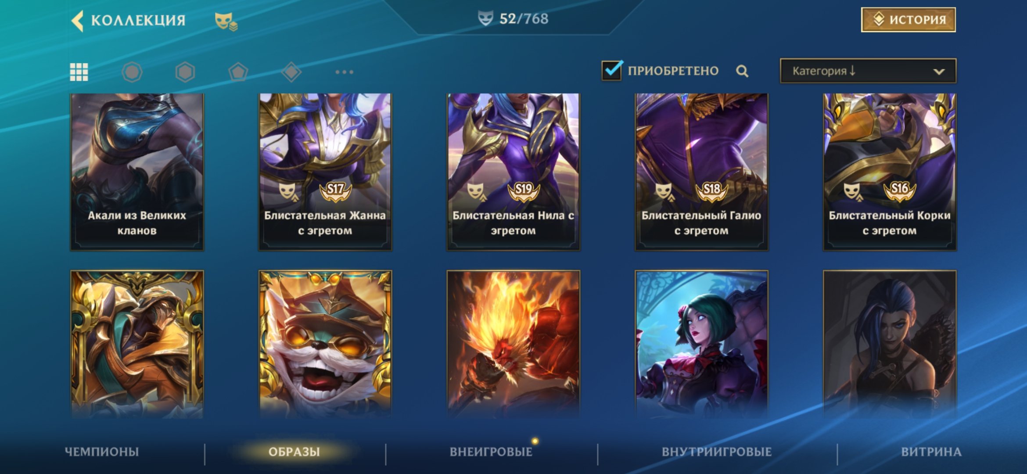
Task: Select Акали из Великих кланов skin
Action: point(137,172)
